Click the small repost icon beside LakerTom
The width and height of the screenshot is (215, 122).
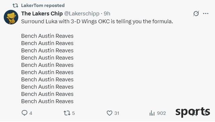pyautogui.click(x=15, y=5)
